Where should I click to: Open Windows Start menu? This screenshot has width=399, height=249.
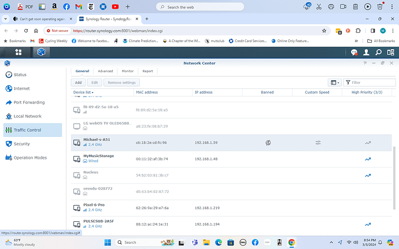tap(108, 243)
